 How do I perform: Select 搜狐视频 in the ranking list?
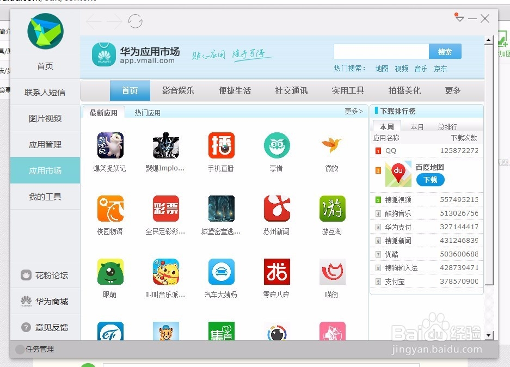427,199
